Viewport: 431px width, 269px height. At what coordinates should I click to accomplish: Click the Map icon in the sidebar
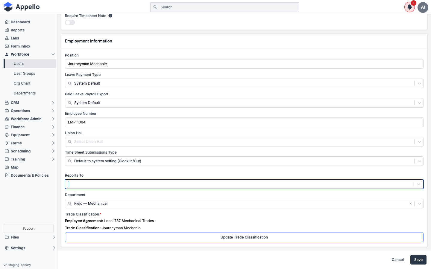(7, 167)
